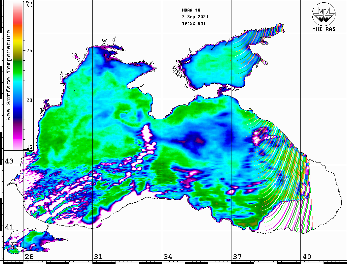Click the temperature color scale bar
Screen dimensions: 347x264
[18, 76]
